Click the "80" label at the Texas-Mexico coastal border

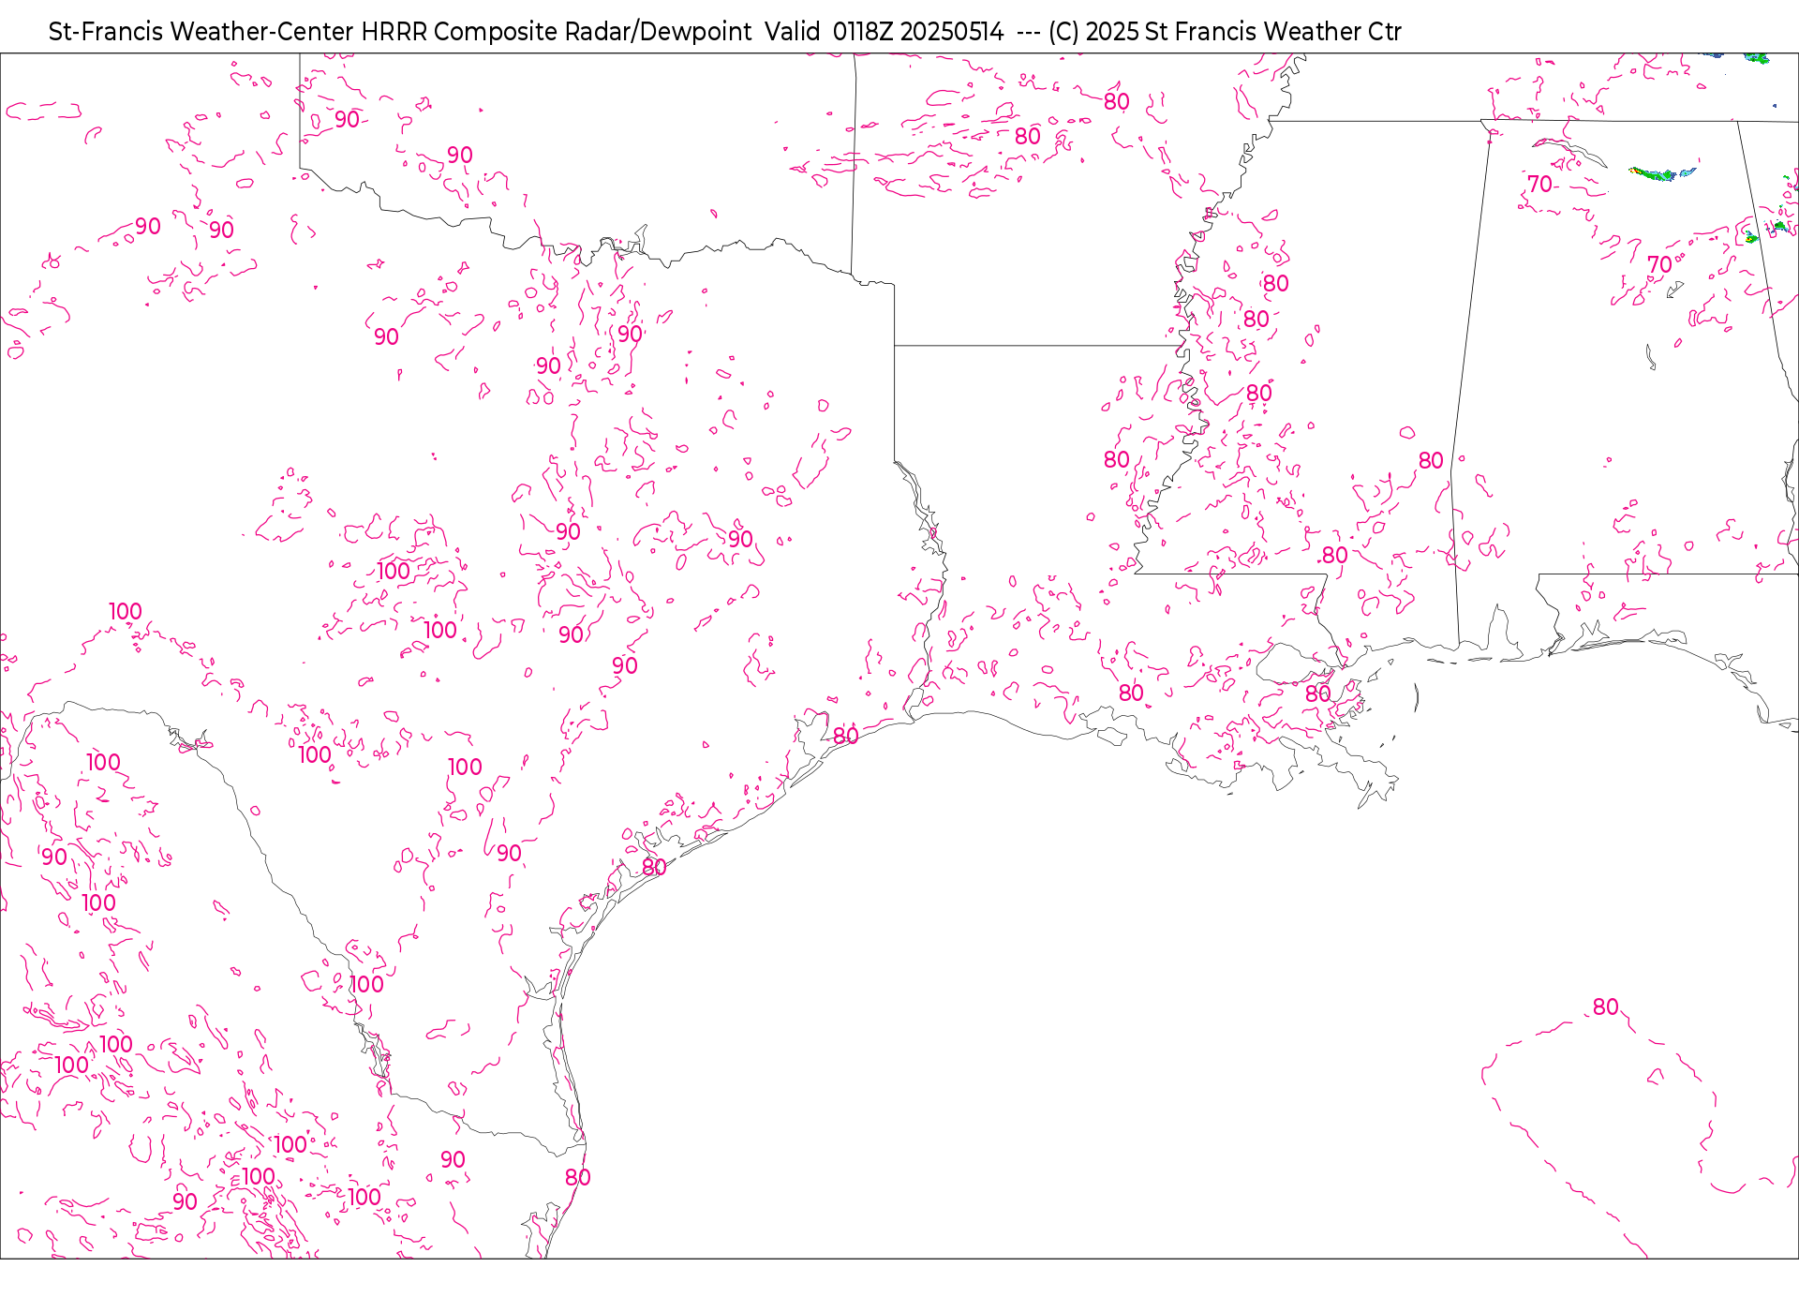[x=578, y=1178]
